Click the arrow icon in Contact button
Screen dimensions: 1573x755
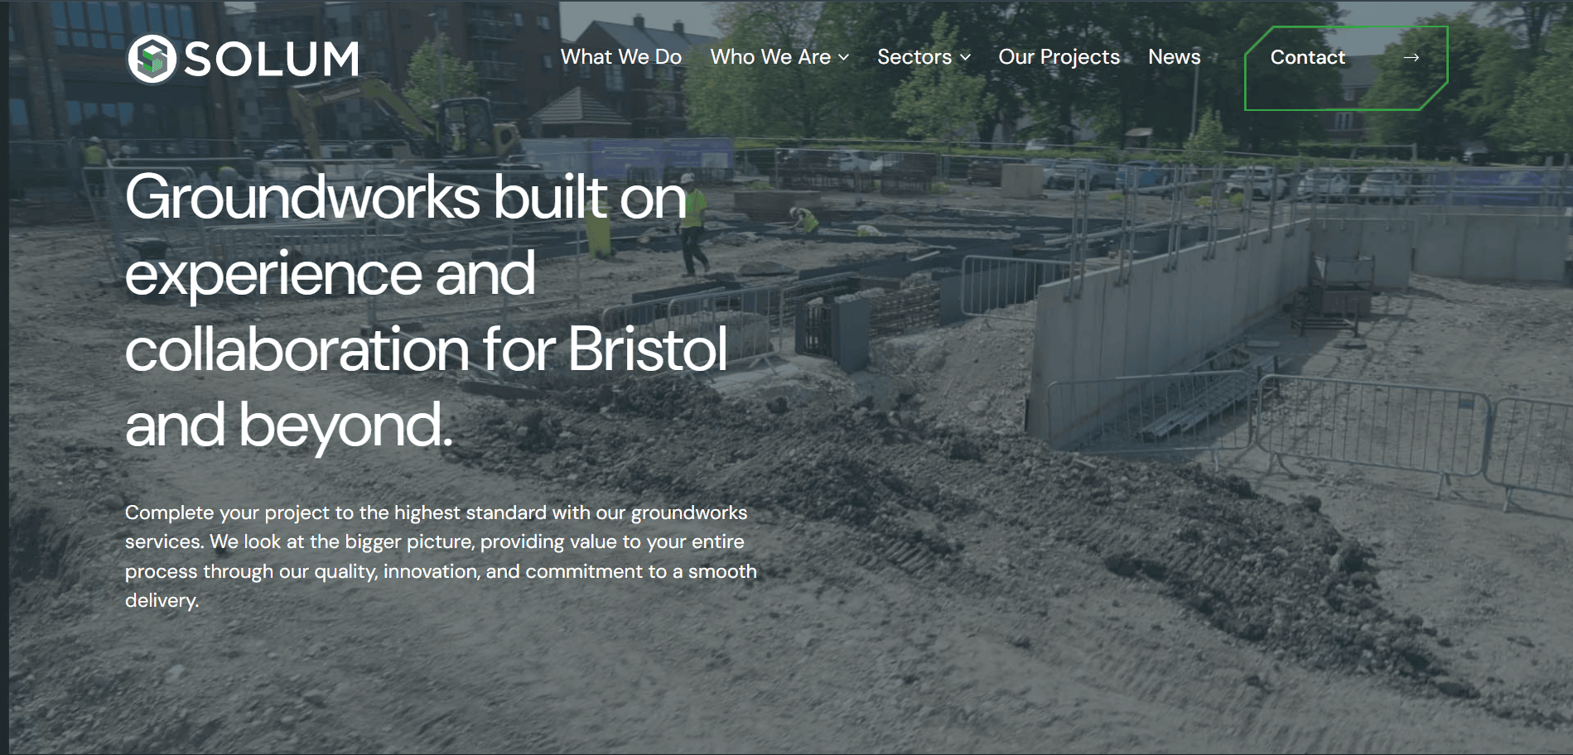tap(1411, 57)
